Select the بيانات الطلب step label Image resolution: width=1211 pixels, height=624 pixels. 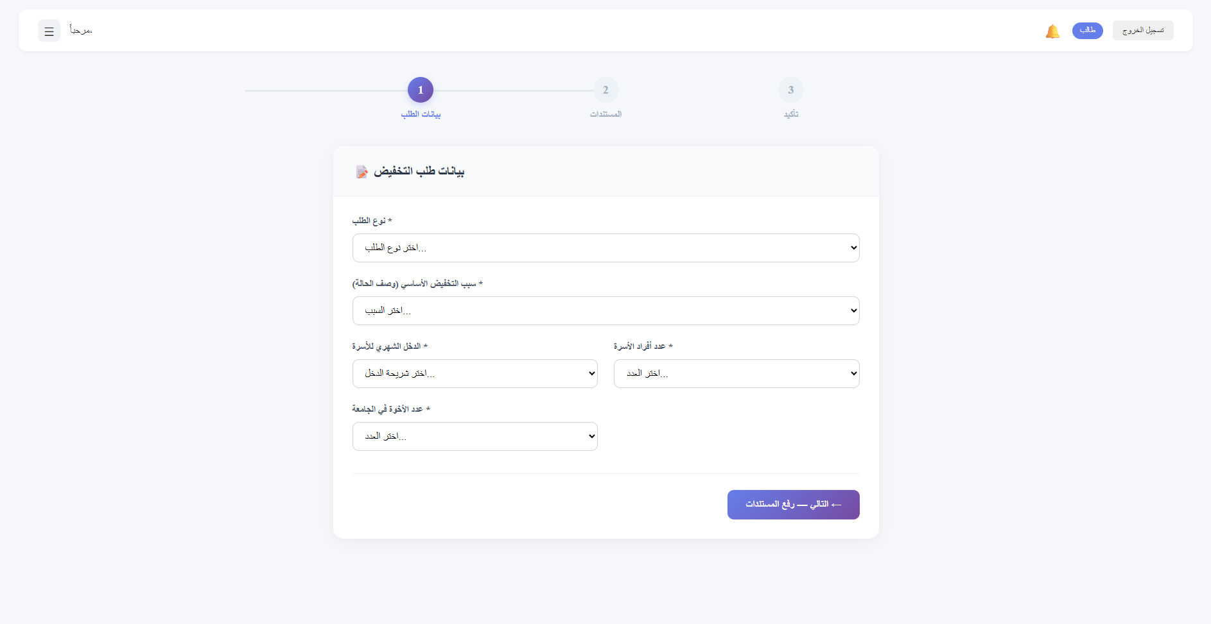421,114
